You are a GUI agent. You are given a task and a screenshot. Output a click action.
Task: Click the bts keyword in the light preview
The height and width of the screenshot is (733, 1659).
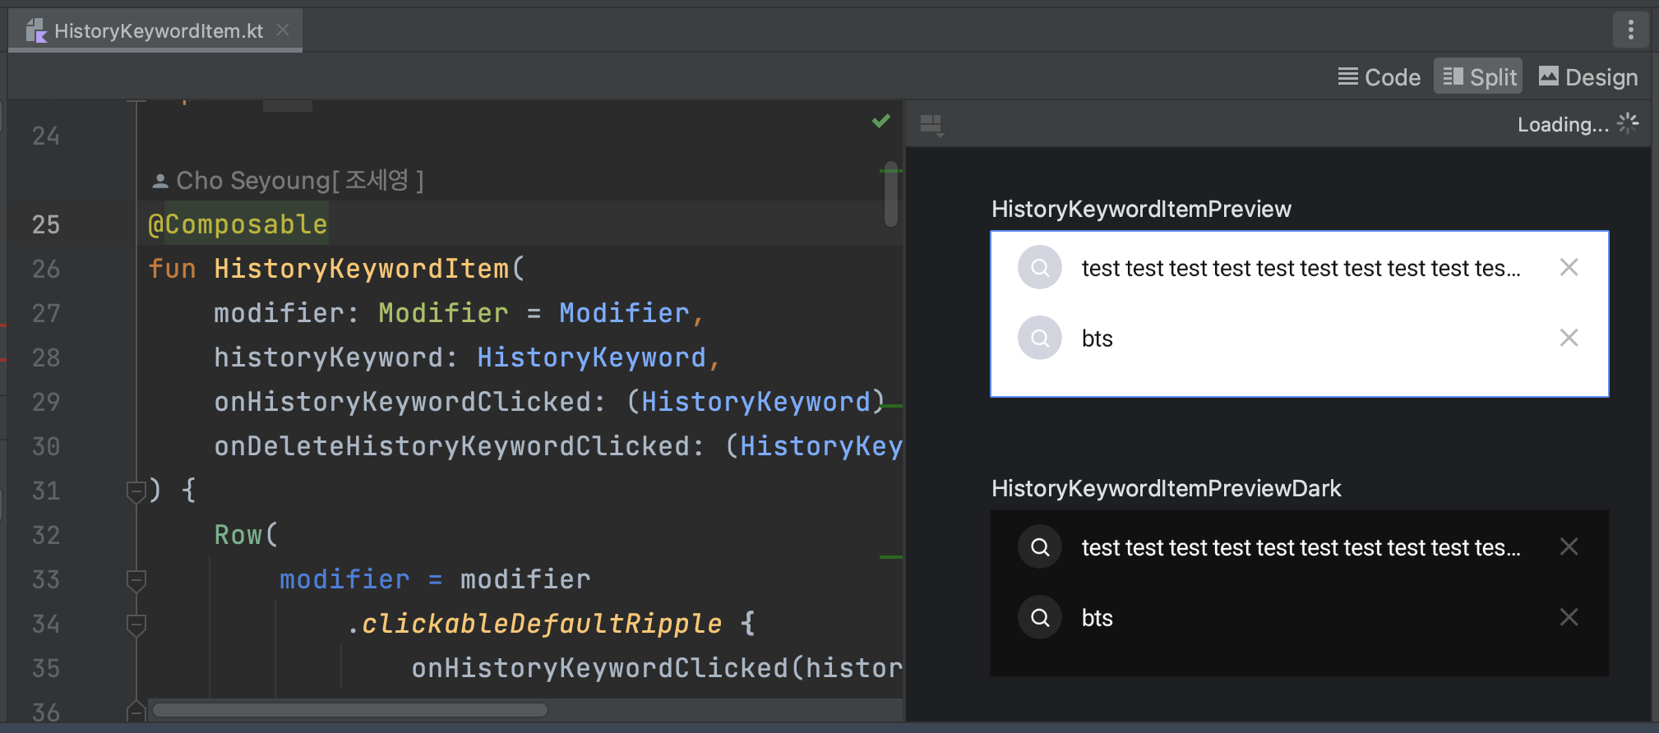click(1097, 339)
